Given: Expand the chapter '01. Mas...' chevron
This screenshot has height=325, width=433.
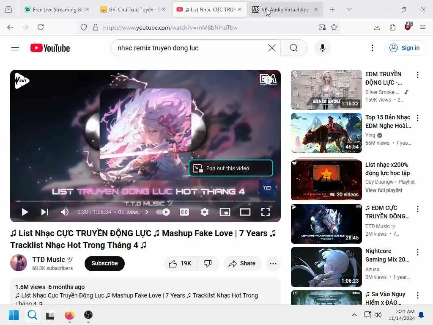Looking at the screenshot, I should pyautogui.click(x=147, y=212).
